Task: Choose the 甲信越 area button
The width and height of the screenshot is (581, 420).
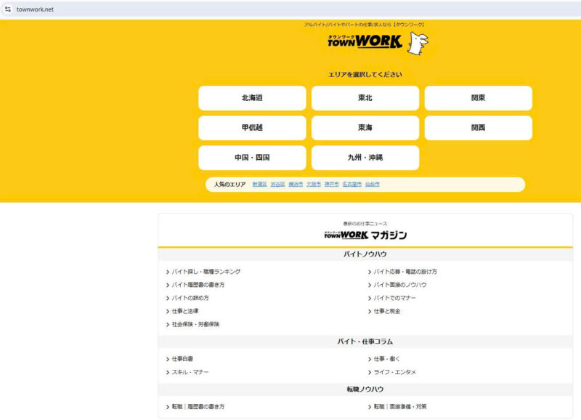Action: pyautogui.click(x=252, y=128)
